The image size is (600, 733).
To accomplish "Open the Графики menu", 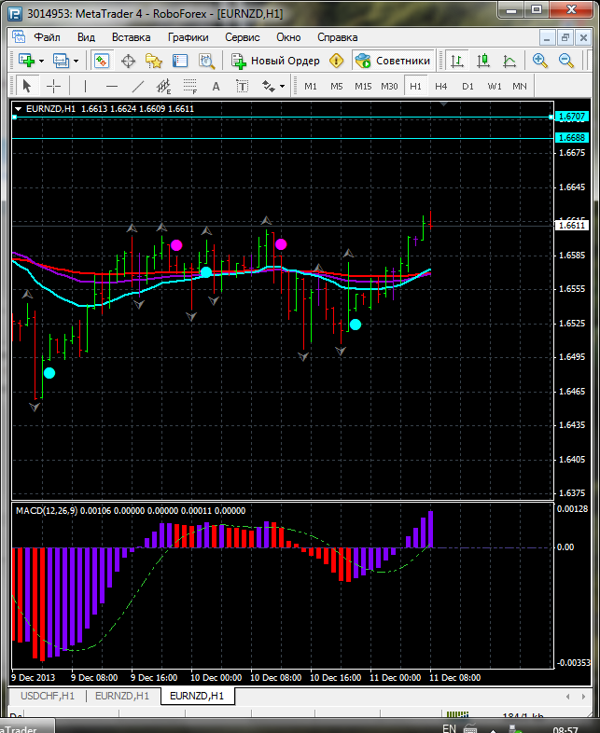I will click(x=188, y=37).
